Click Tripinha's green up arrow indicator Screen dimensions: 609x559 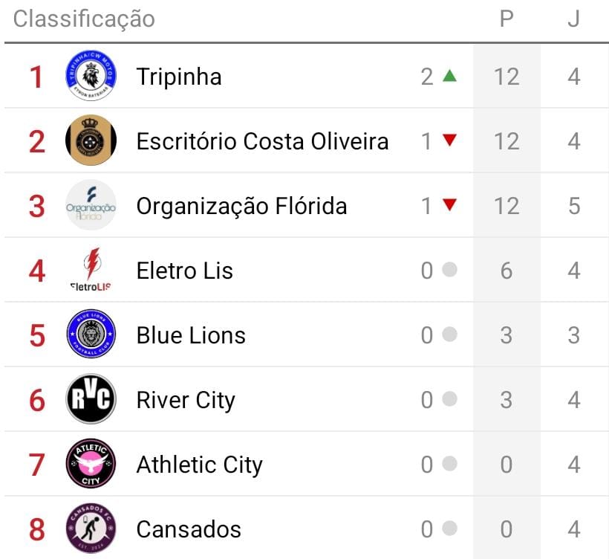[449, 76]
